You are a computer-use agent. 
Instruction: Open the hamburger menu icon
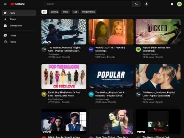[5, 4]
